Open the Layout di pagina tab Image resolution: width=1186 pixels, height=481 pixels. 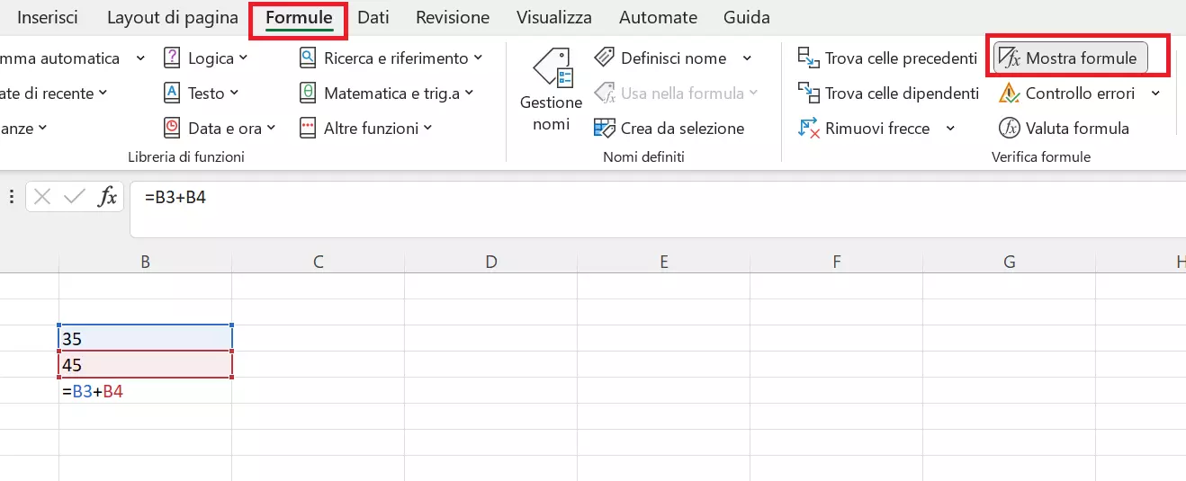pyautogui.click(x=172, y=18)
